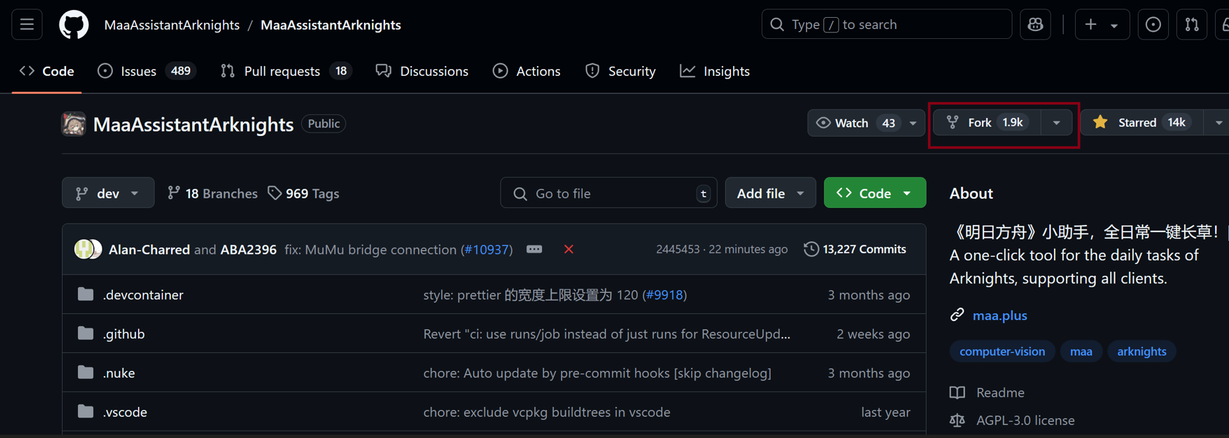Open the AGPL-3.0 license link

[1026, 420]
